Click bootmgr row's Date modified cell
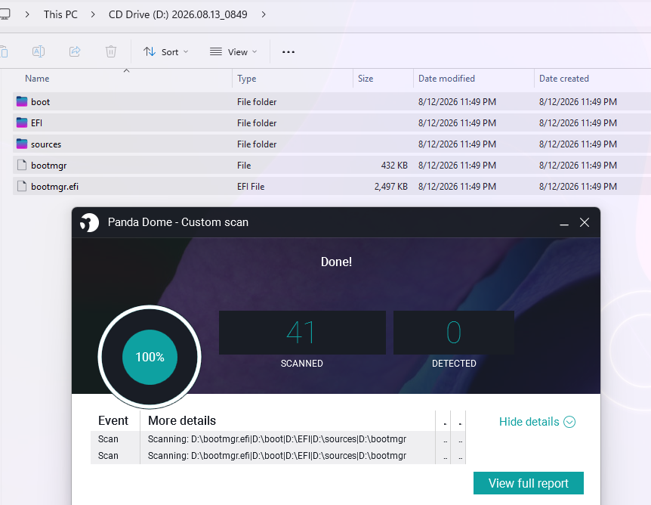651x505 pixels. [x=457, y=166]
